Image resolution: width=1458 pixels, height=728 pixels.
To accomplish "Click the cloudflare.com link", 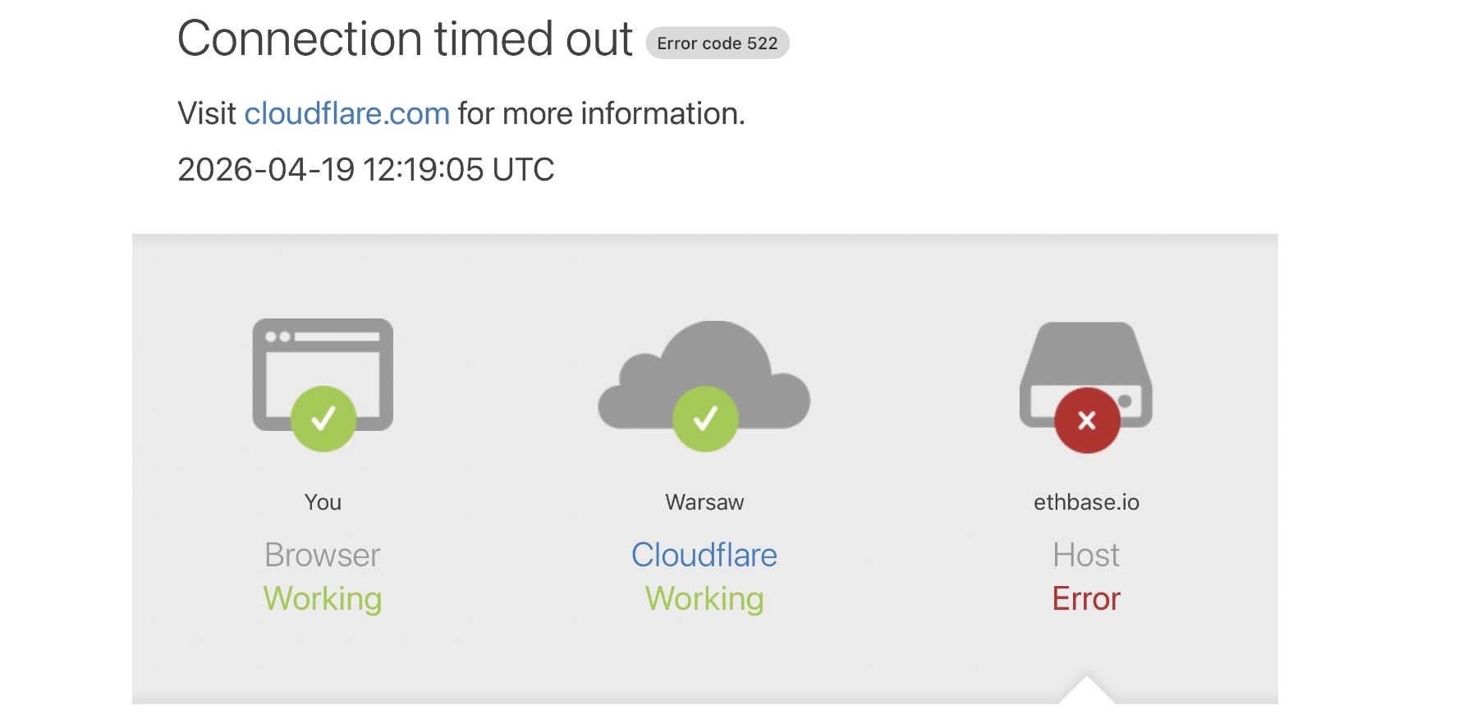I will pos(346,114).
